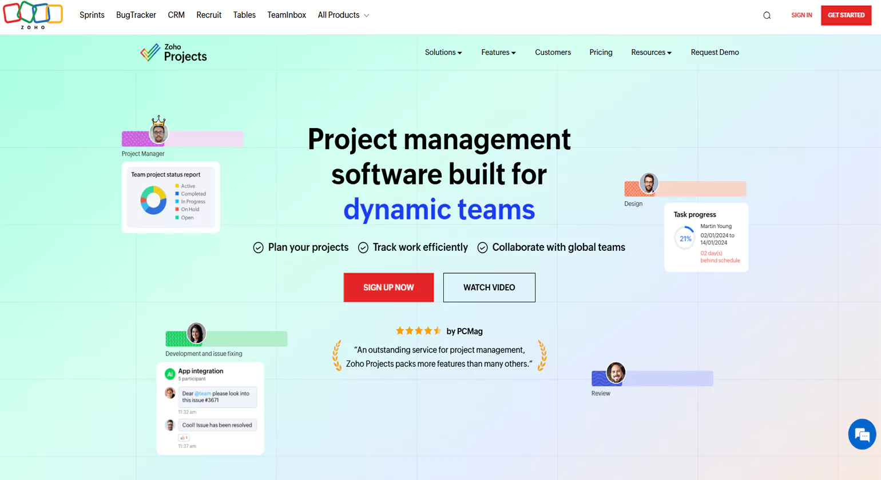This screenshot has width=881, height=480.
Task: Click the SIGN UP NOW button
Action: tap(388, 287)
